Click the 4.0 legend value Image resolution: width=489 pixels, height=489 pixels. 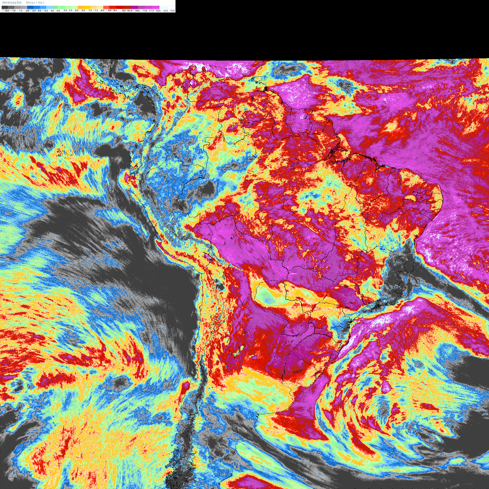click(52, 11)
